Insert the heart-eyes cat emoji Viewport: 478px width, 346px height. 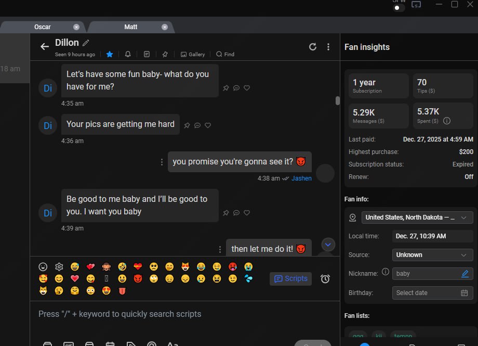185,266
